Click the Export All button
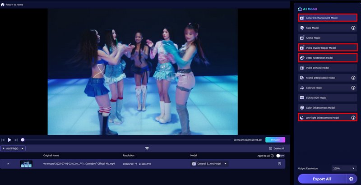The height and width of the screenshot is (185, 361). pyautogui.click(x=322, y=179)
